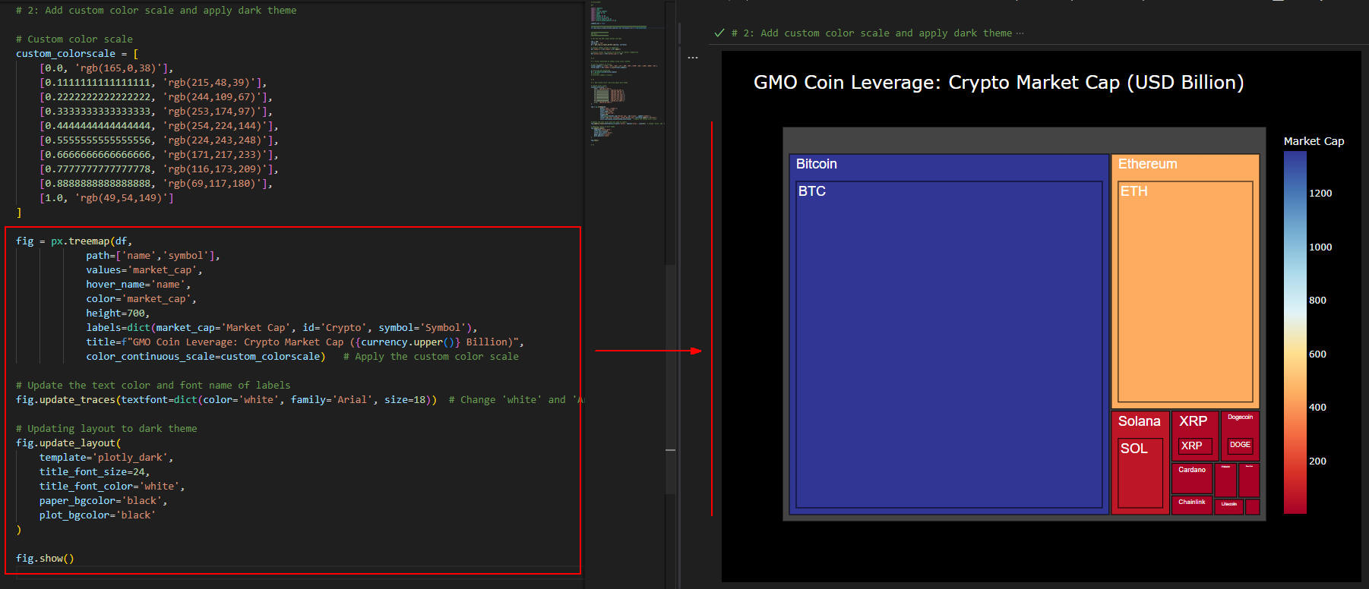Click the 'fig = px.treemap(df,' code line
The width and height of the screenshot is (1369, 589).
pos(74,241)
